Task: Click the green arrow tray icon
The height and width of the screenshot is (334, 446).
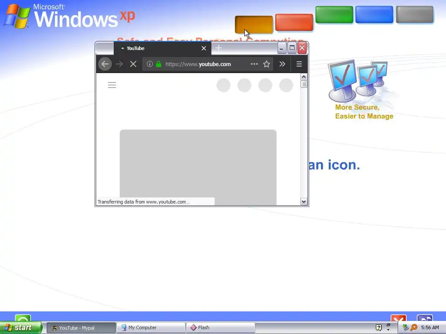Action: pyautogui.click(x=405, y=327)
